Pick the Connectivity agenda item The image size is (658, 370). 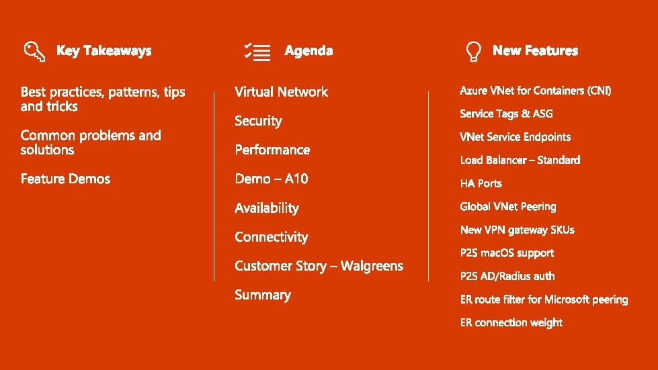click(271, 237)
